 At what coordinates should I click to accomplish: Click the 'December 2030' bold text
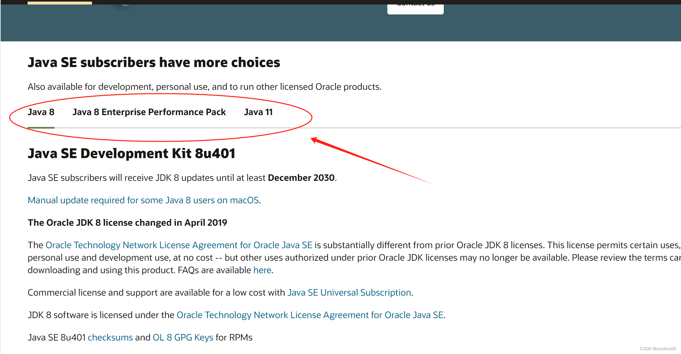point(301,178)
